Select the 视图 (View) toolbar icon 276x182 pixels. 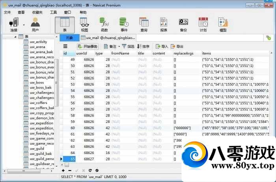point(84,24)
